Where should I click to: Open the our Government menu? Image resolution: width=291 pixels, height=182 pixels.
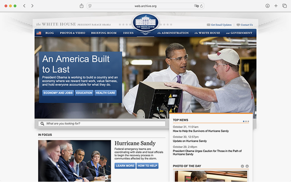coord(239,33)
